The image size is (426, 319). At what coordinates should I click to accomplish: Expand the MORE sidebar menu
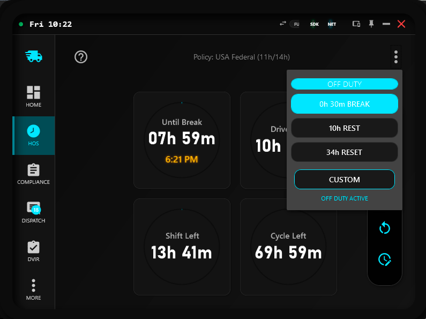tap(33, 290)
